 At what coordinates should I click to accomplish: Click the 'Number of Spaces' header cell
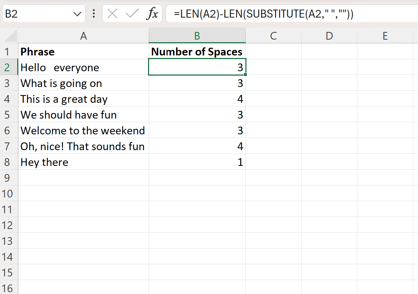tap(197, 51)
